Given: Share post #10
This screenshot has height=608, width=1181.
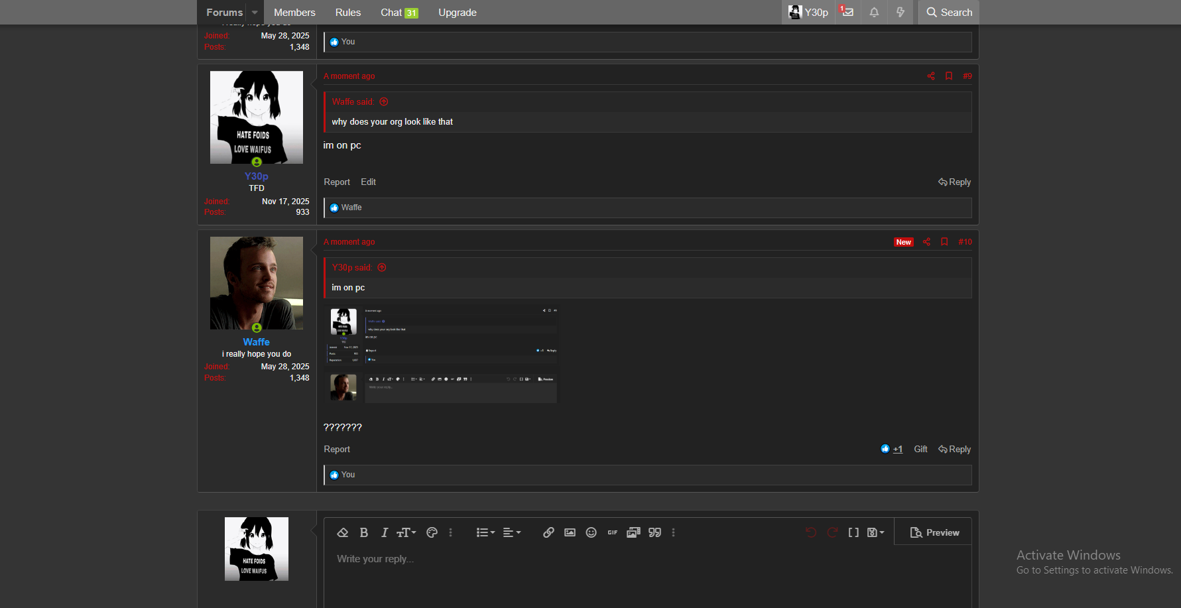Looking at the screenshot, I should point(926,242).
